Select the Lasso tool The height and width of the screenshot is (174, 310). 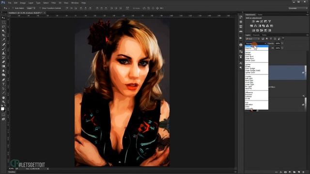3,27
